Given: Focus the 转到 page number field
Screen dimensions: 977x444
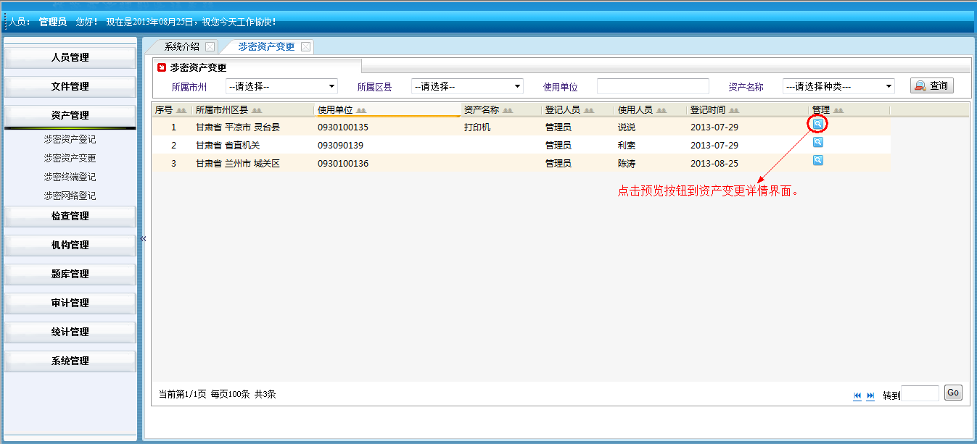Looking at the screenshot, I should (920, 393).
